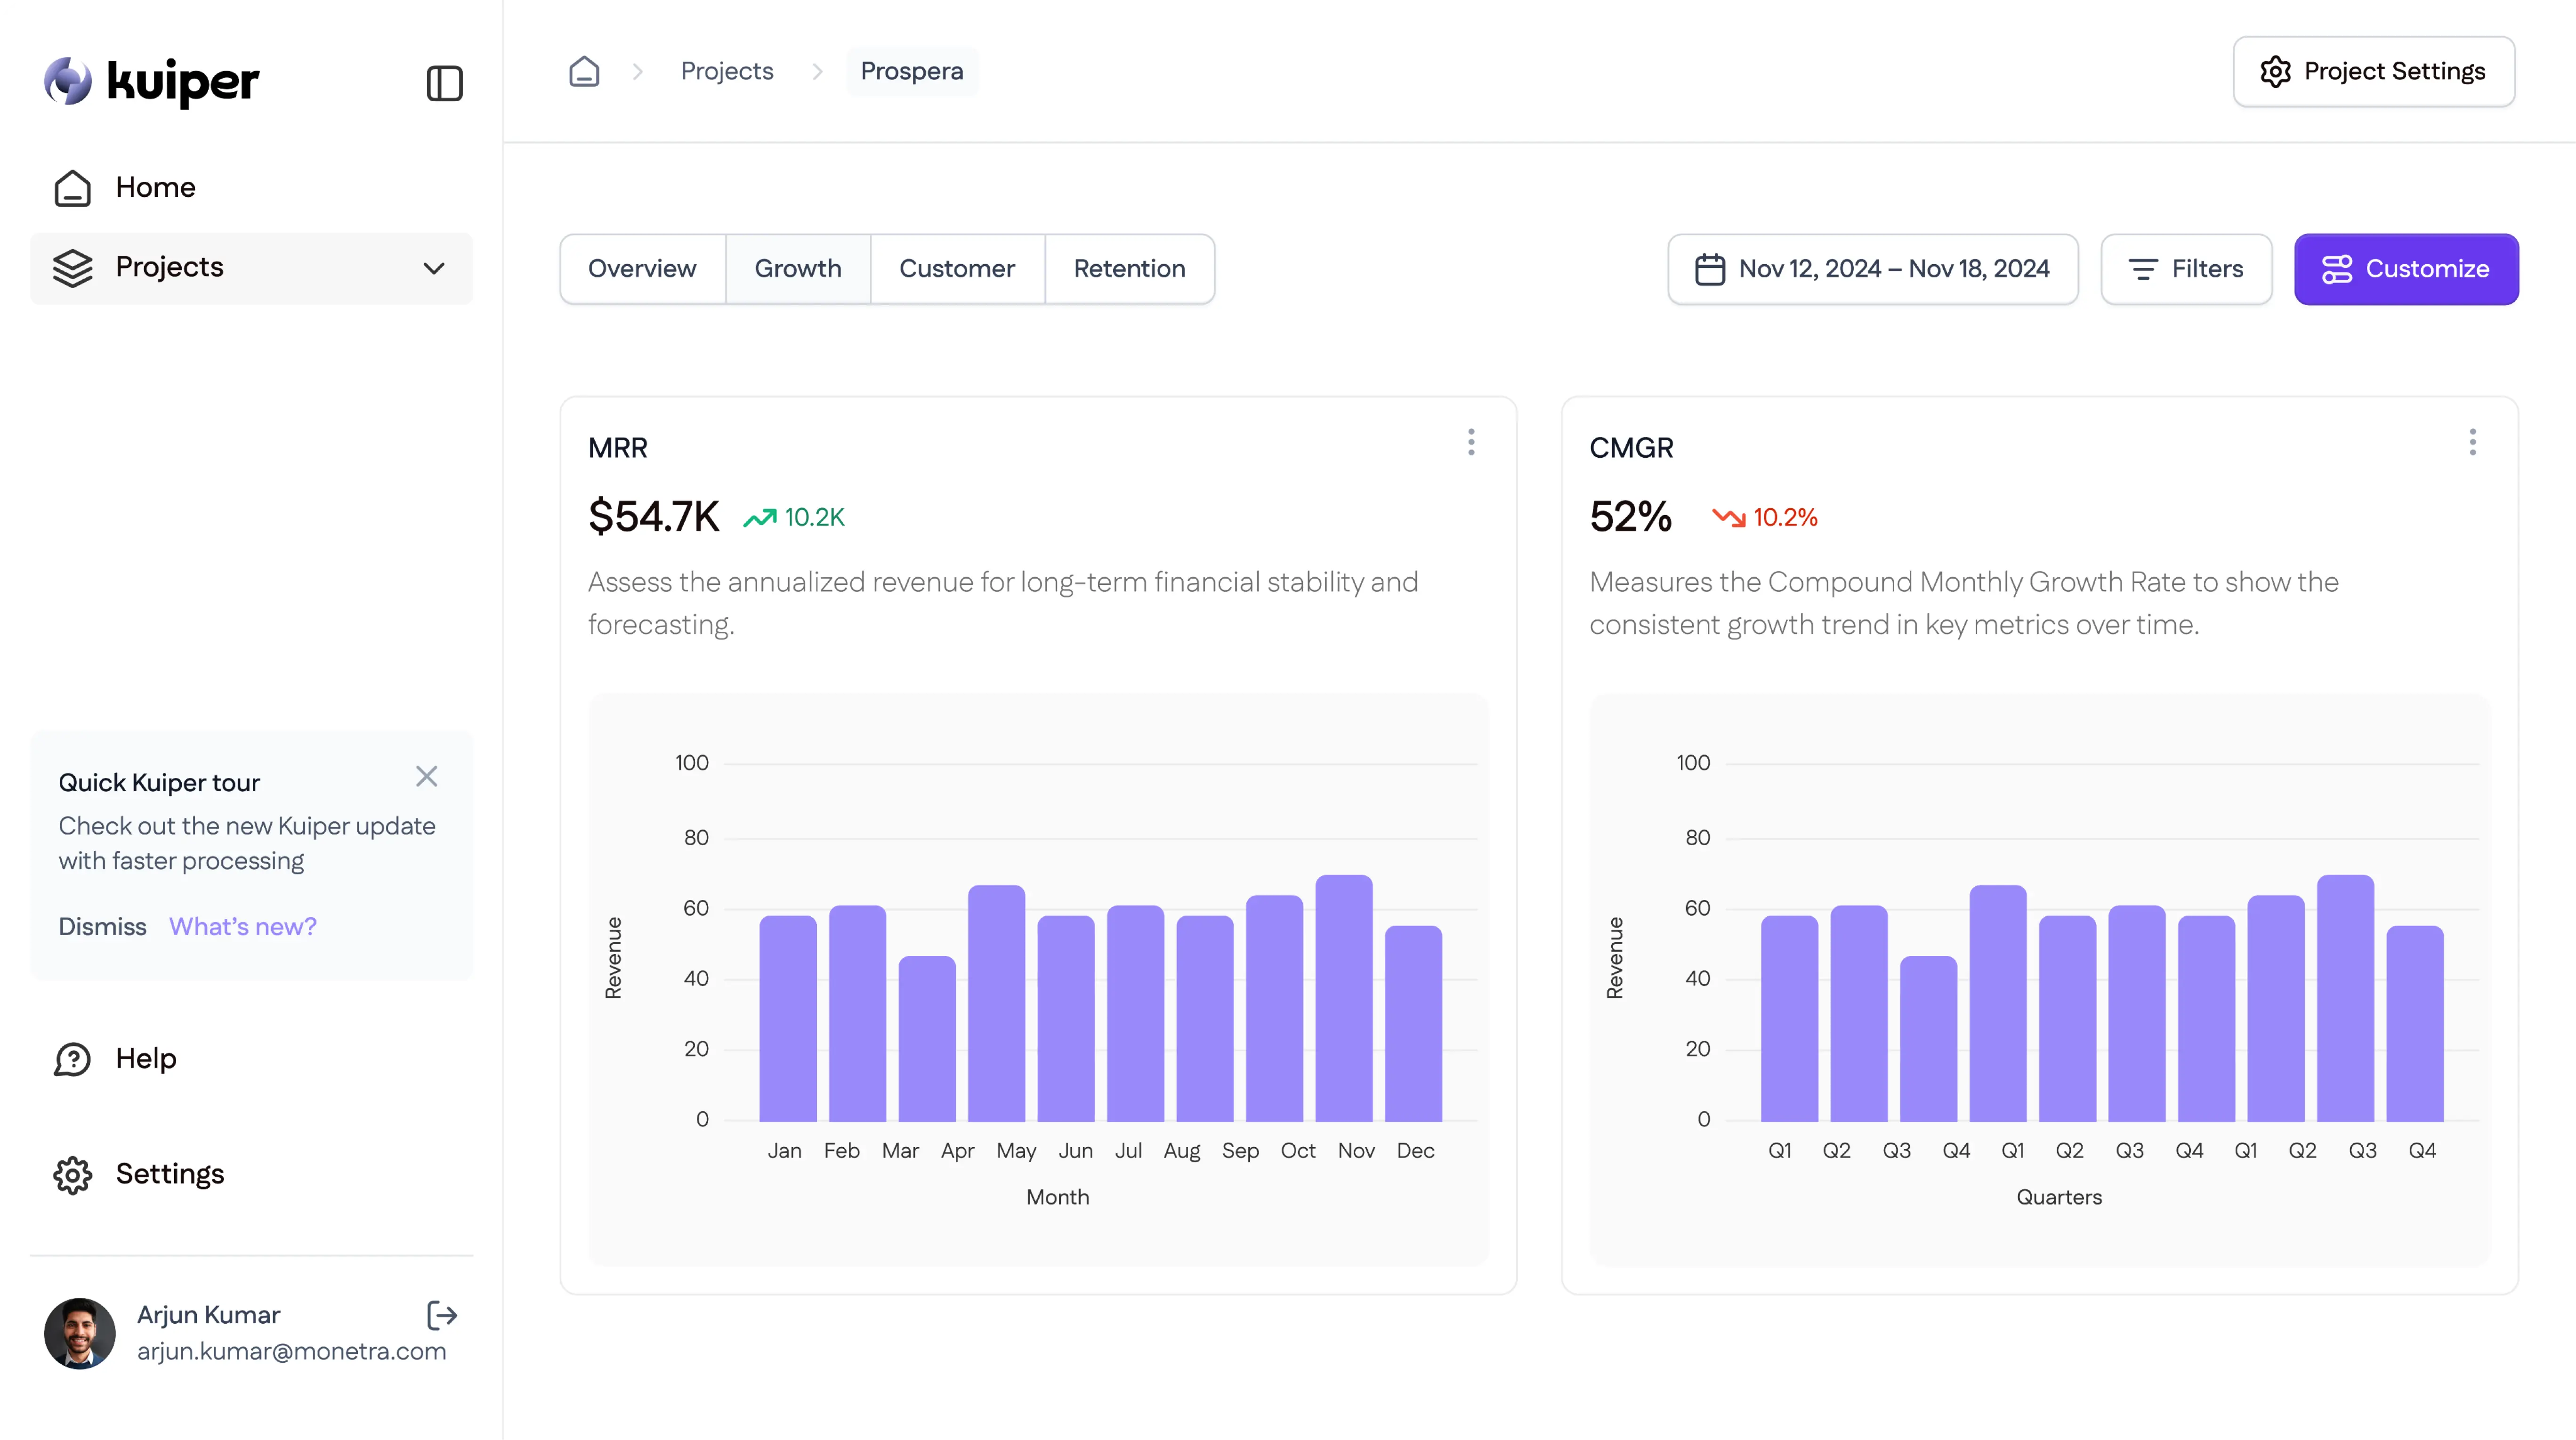
Task: Switch to the Retention tab
Action: [1129, 269]
